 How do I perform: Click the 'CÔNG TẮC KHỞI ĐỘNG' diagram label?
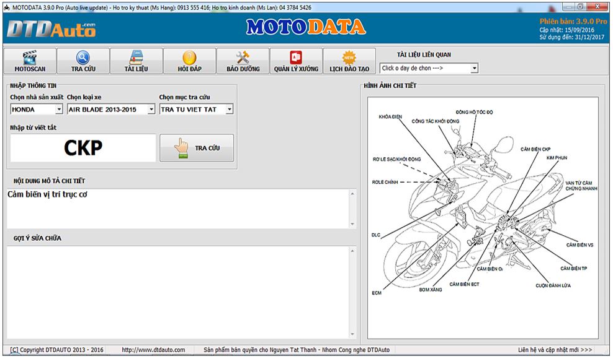click(x=436, y=121)
